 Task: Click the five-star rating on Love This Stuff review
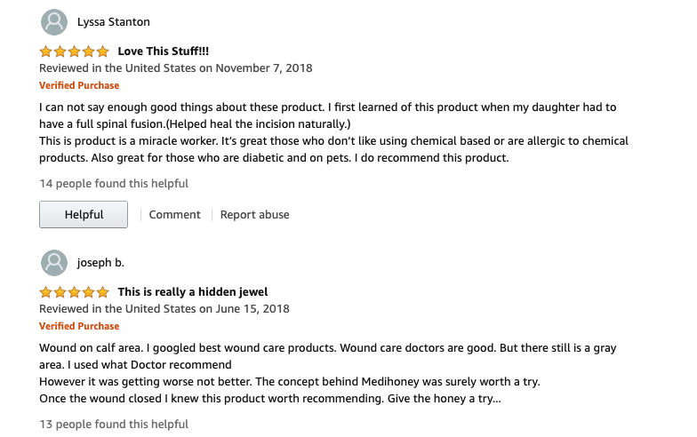coord(75,52)
